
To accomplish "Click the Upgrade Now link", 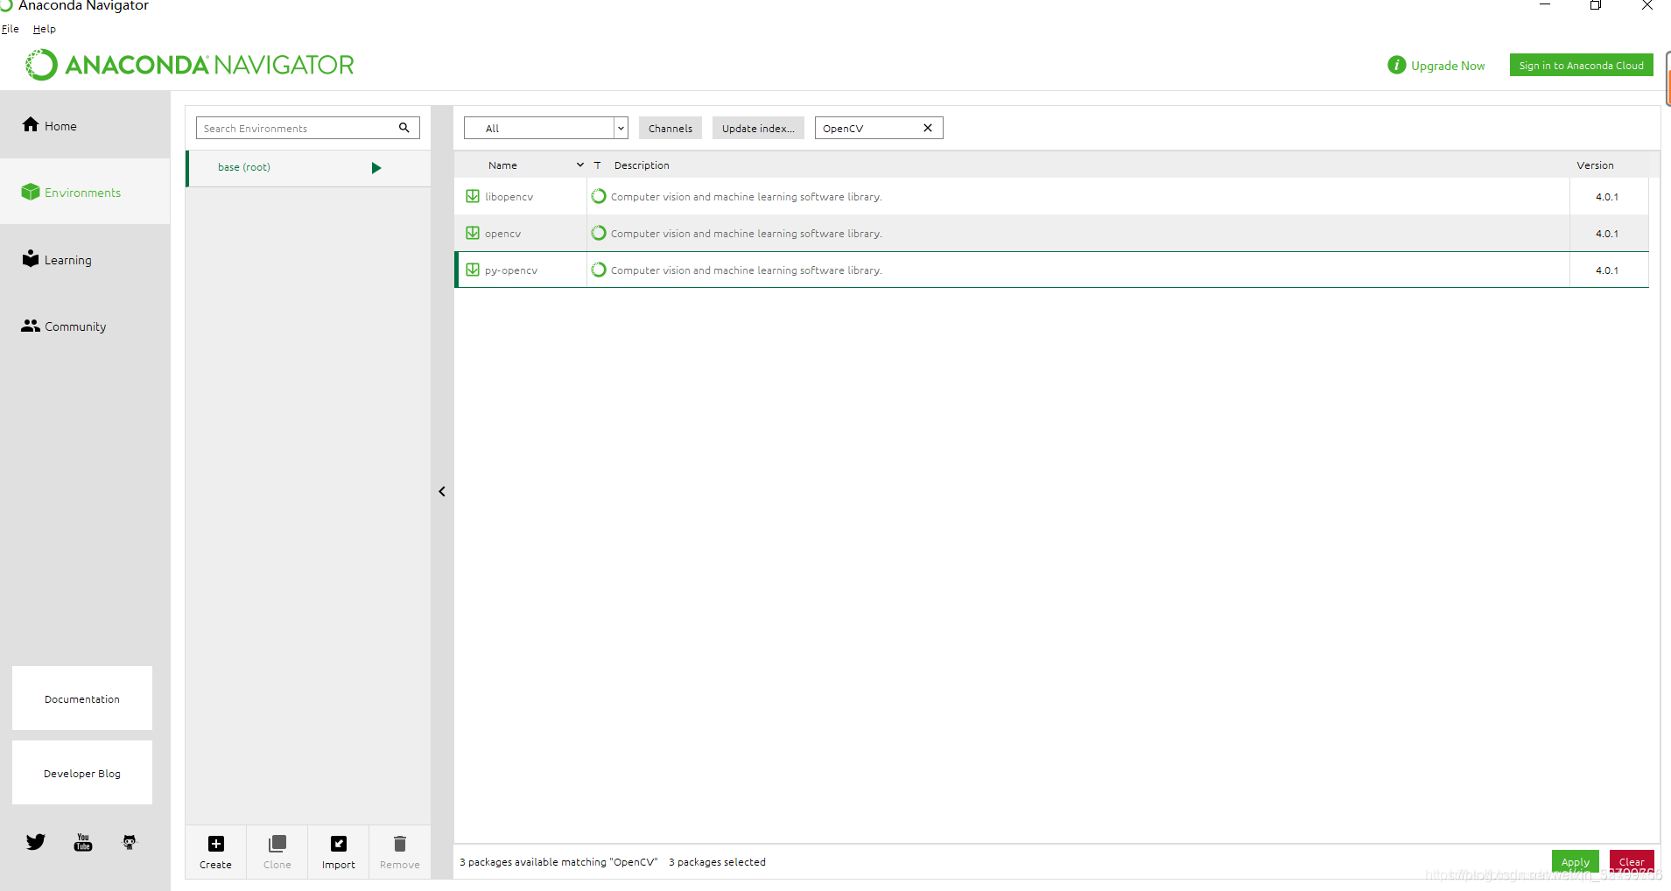I will coord(1448,66).
